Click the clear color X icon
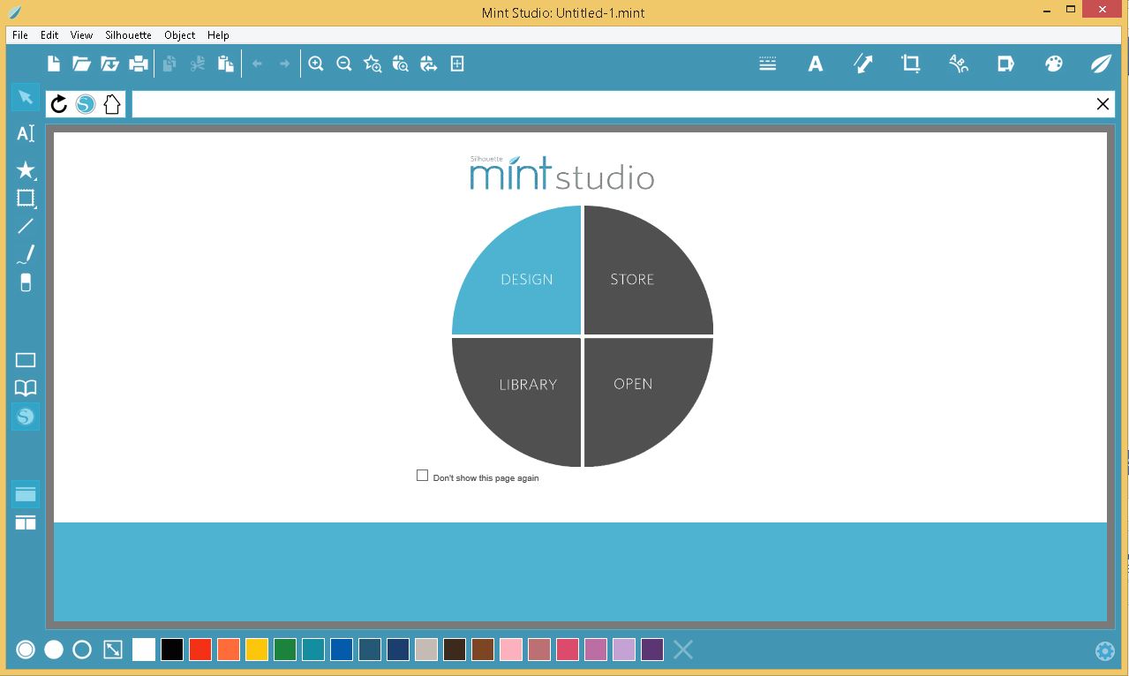This screenshot has width=1129, height=676. click(682, 650)
